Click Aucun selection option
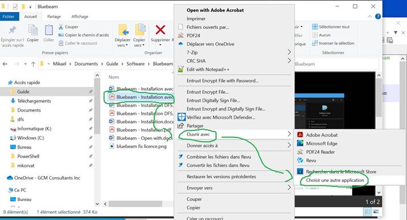This screenshot has width=407, height=220. 321,35
